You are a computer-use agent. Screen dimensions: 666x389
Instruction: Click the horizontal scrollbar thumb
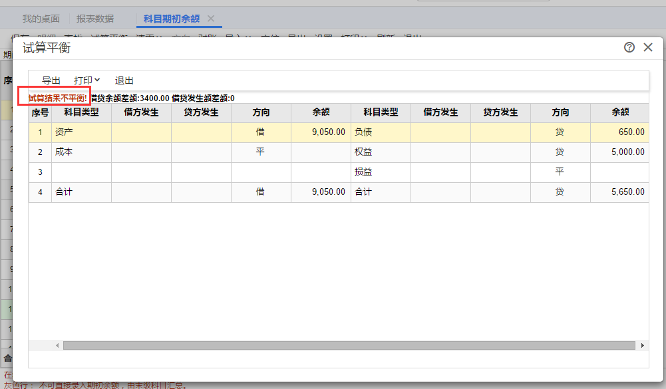coord(349,346)
